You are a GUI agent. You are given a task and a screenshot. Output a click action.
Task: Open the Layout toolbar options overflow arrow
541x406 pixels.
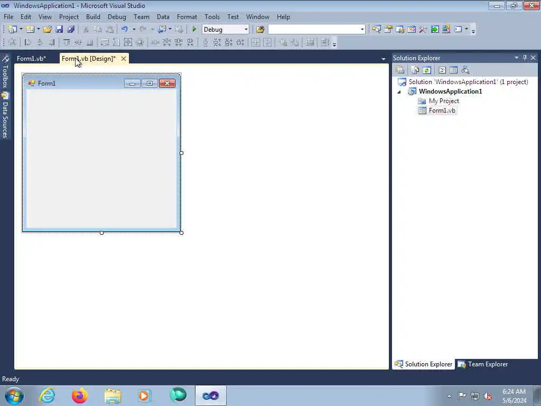coord(334,43)
